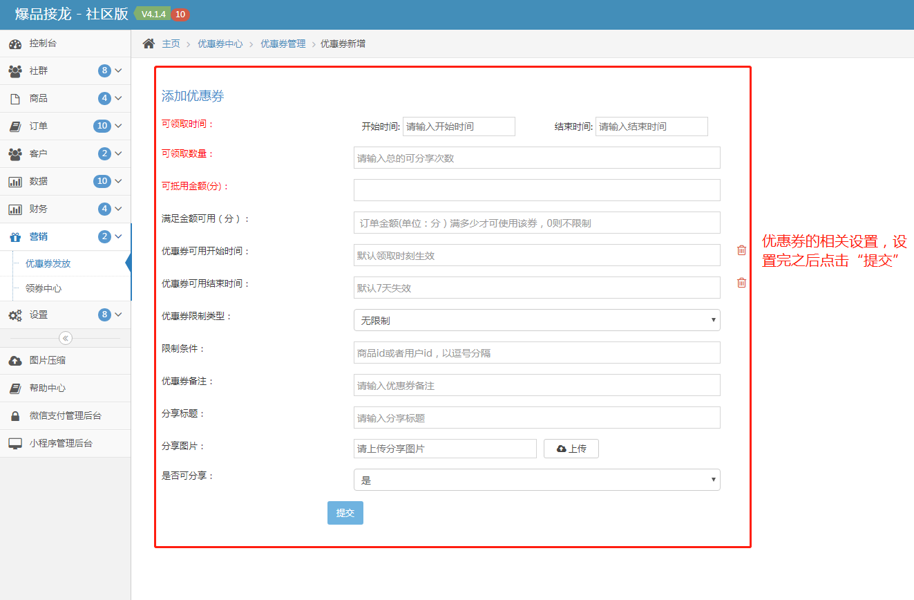Focus the 分享标题 input field

(x=537, y=418)
